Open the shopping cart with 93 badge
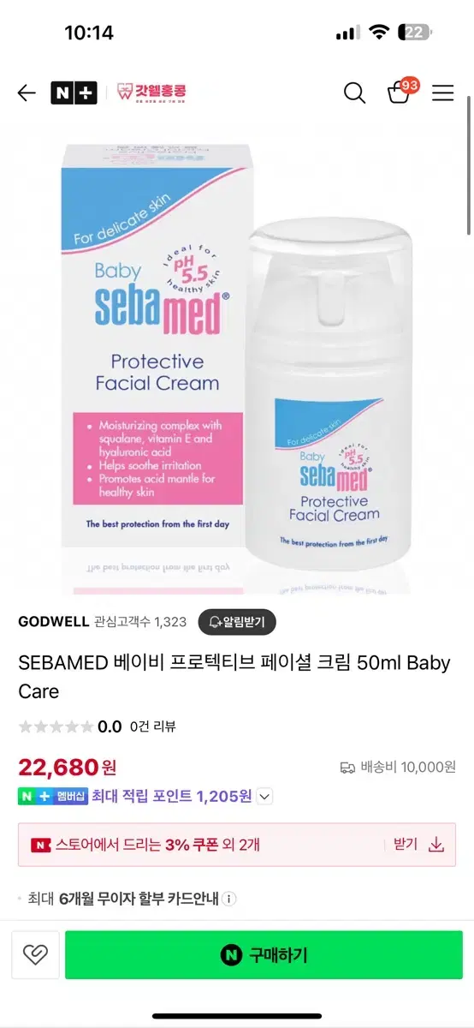474x1028 pixels. click(401, 91)
